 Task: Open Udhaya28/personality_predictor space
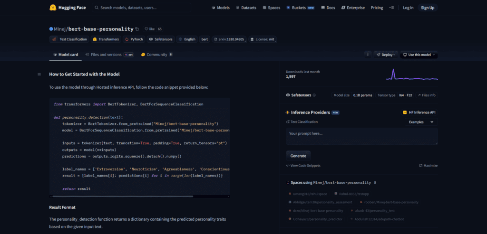click(x=316, y=219)
